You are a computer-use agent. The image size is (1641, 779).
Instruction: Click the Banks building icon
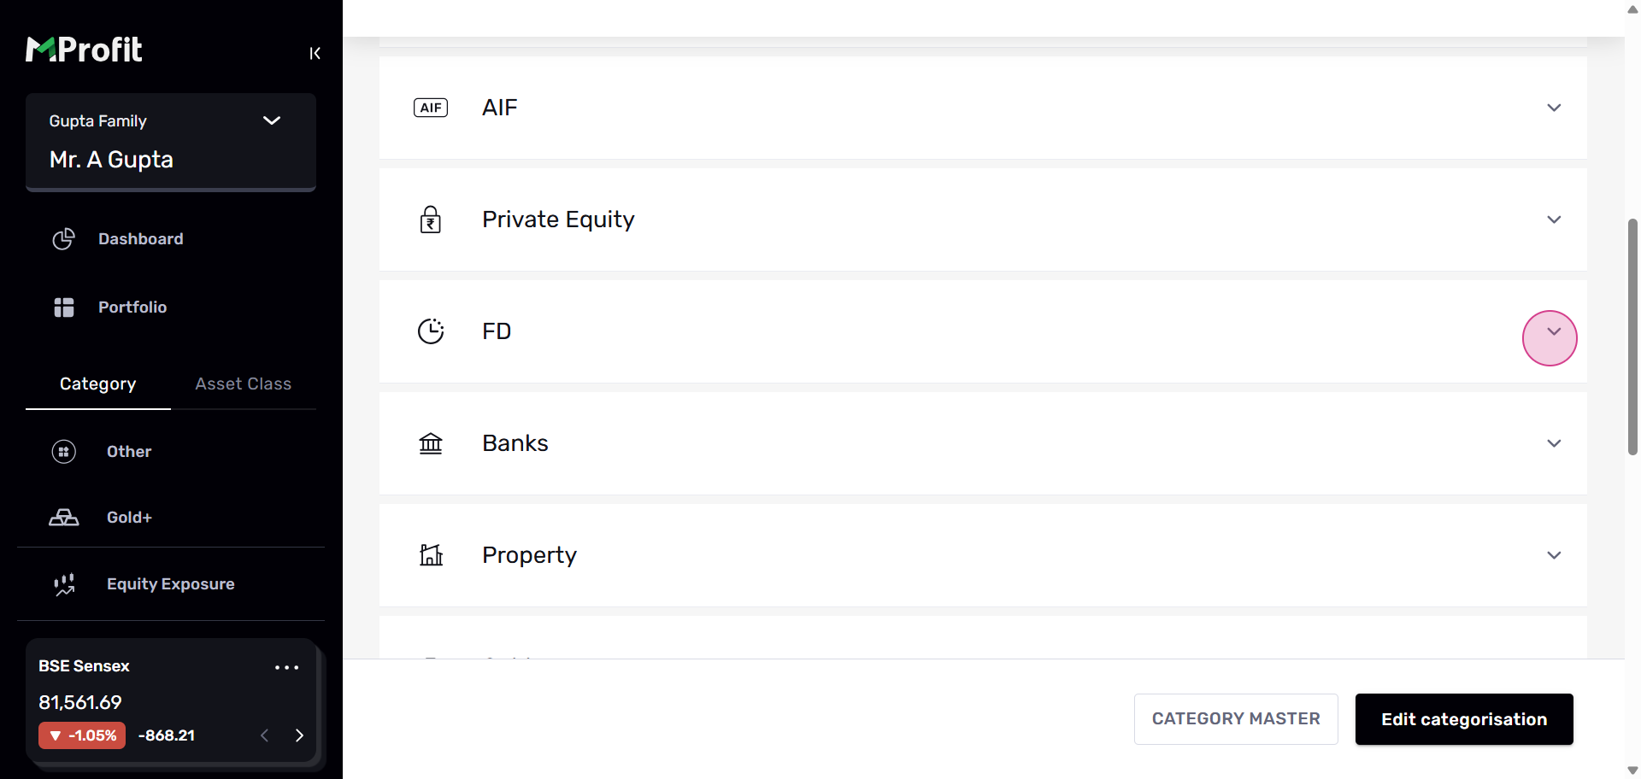pyautogui.click(x=431, y=443)
